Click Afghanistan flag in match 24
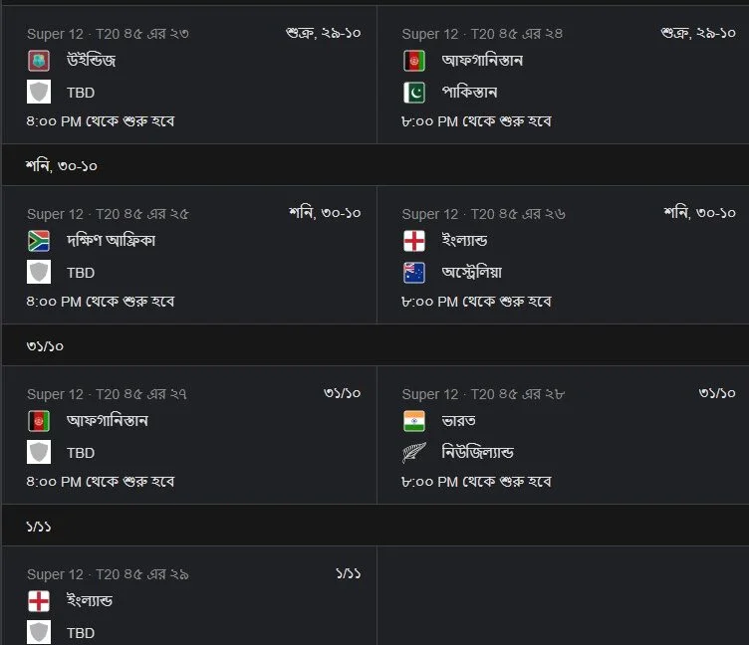Viewport: 749px width, 645px height. click(x=414, y=61)
